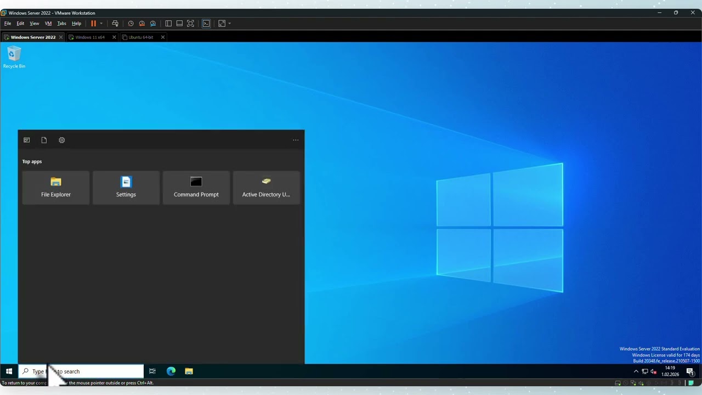The image size is (702, 395).
Task: Select the Documents filter in search panel
Action: point(44,140)
